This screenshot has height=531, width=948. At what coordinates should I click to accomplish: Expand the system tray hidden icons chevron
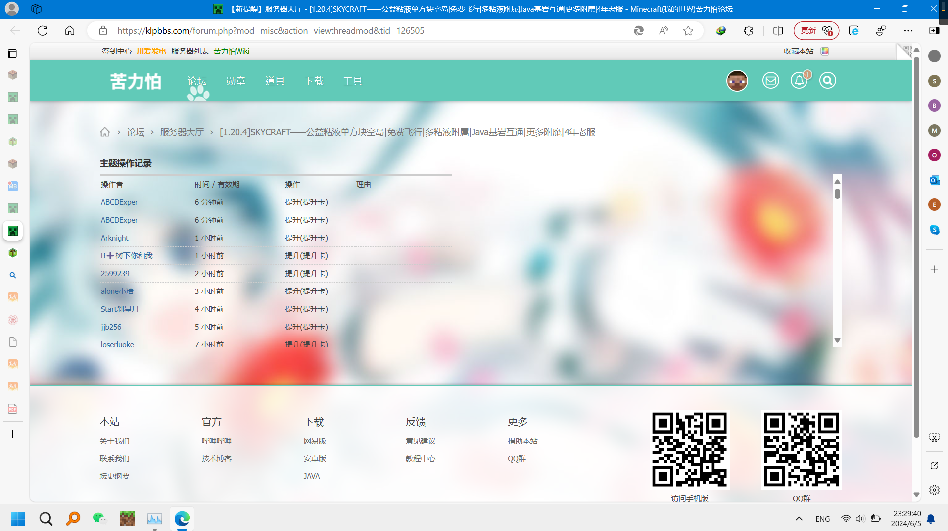799,519
